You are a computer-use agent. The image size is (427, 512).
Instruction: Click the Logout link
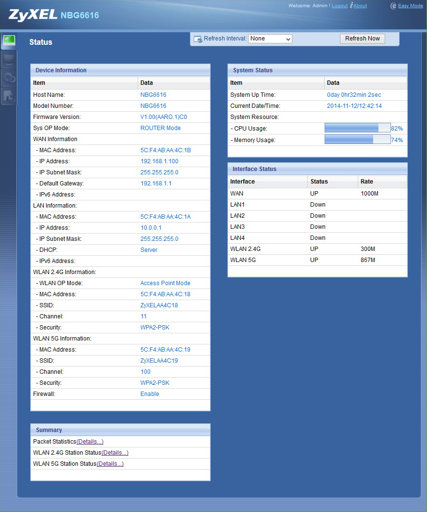339,6
